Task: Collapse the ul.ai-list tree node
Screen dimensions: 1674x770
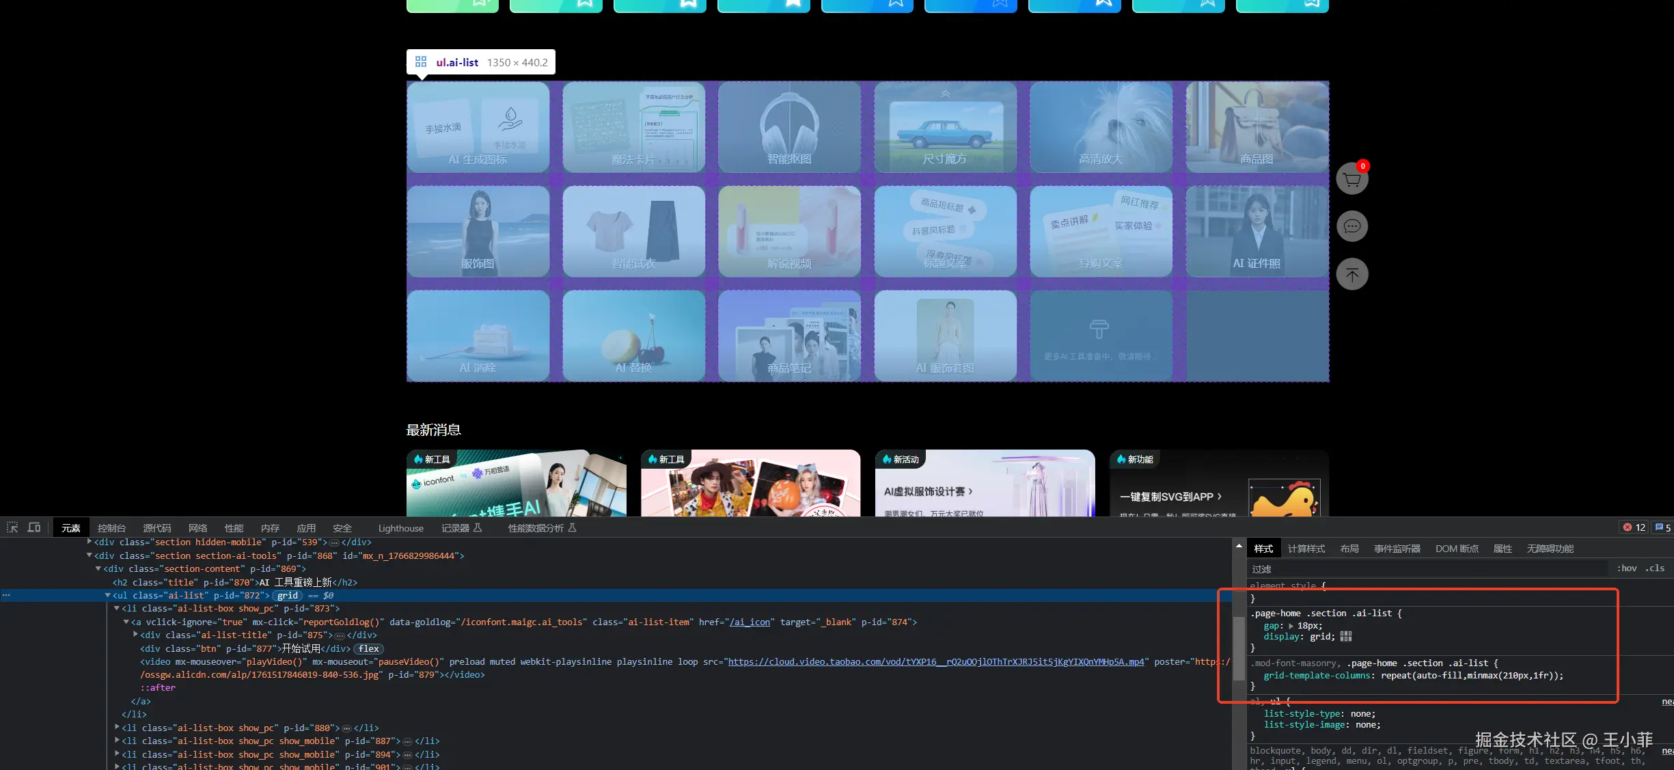Action: [x=107, y=596]
